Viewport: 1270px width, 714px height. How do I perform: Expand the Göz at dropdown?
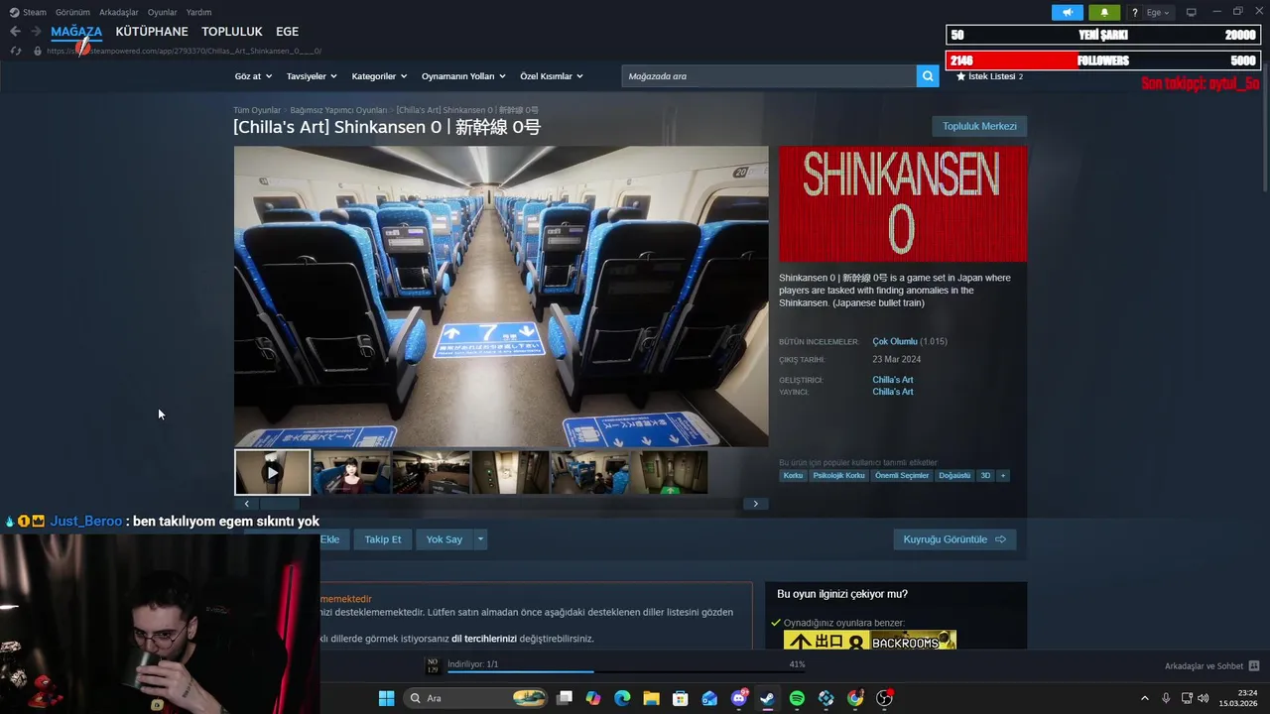click(255, 76)
